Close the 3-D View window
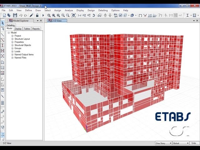200x150 pixels. 197,21
